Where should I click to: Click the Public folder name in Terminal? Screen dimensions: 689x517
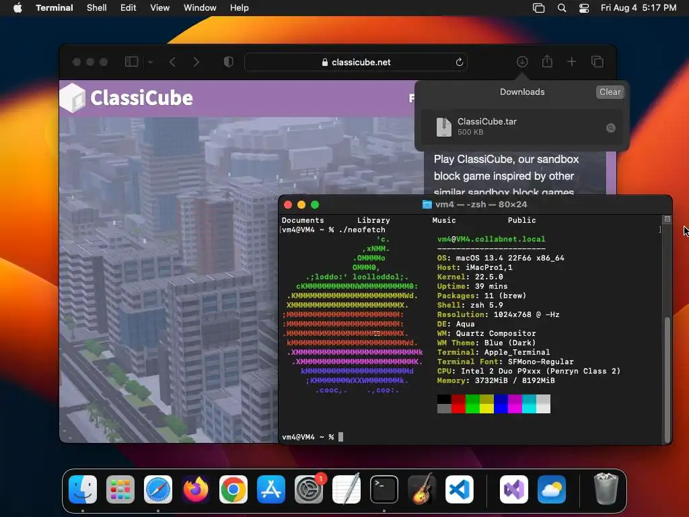point(521,220)
